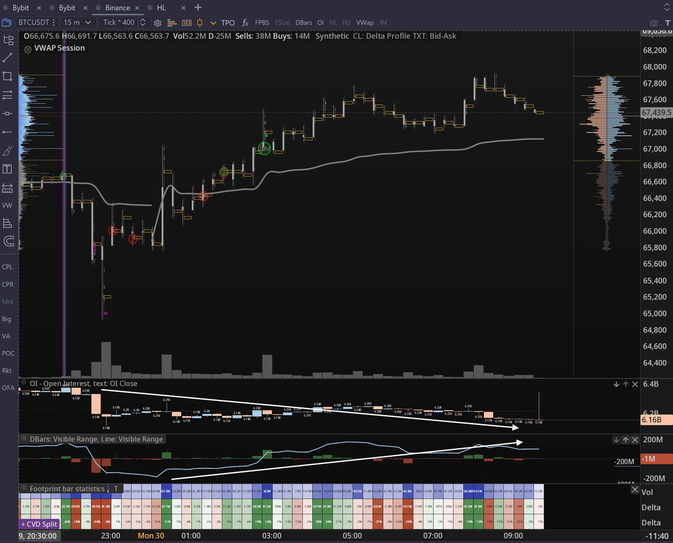The height and width of the screenshot is (543, 673).
Task: Toggle the OFA sidebar button
Action: coord(8,388)
